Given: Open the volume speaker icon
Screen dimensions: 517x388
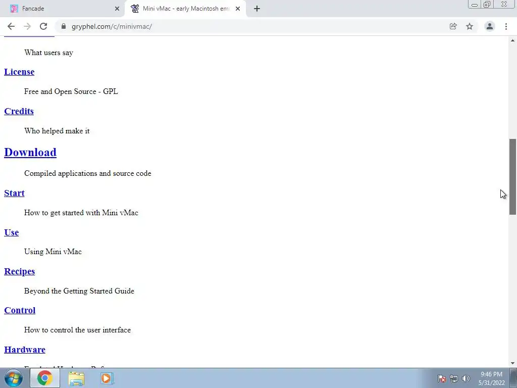Looking at the screenshot, I should point(466,378).
